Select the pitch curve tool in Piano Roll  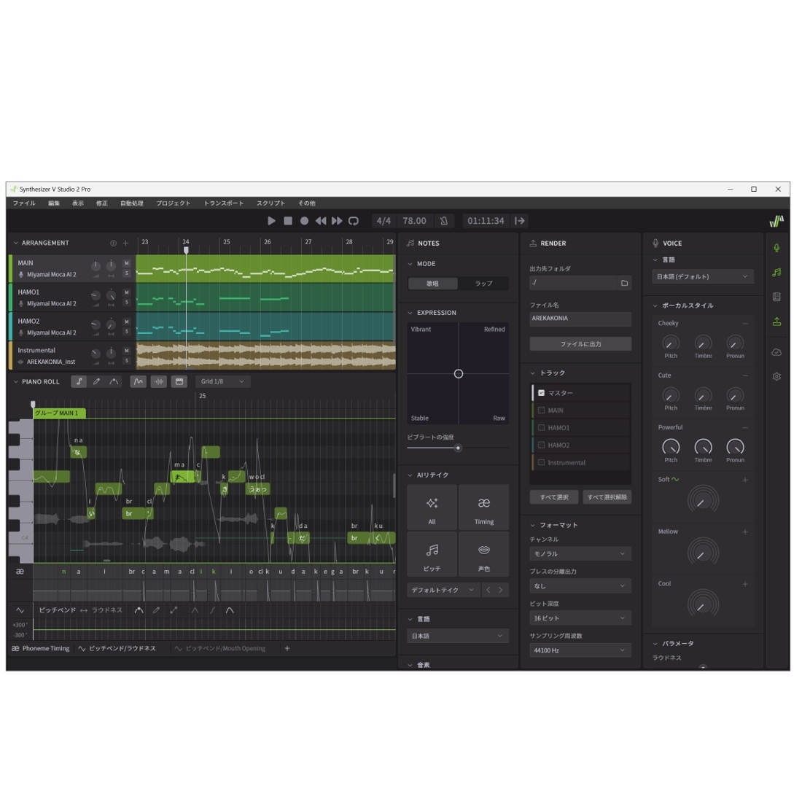tap(114, 381)
